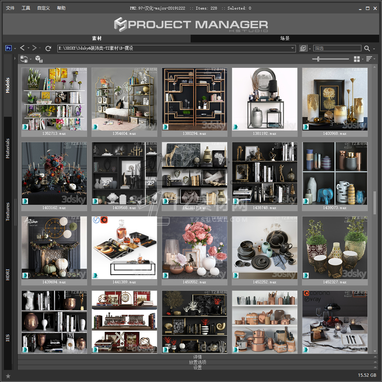Open dropdown next to gallery filter icon
The height and width of the screenshot is (382, 382).
tap(310, 49)
